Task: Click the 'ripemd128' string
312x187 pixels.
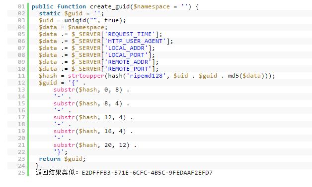Action: pyautogui.click(x=146, y=76)
